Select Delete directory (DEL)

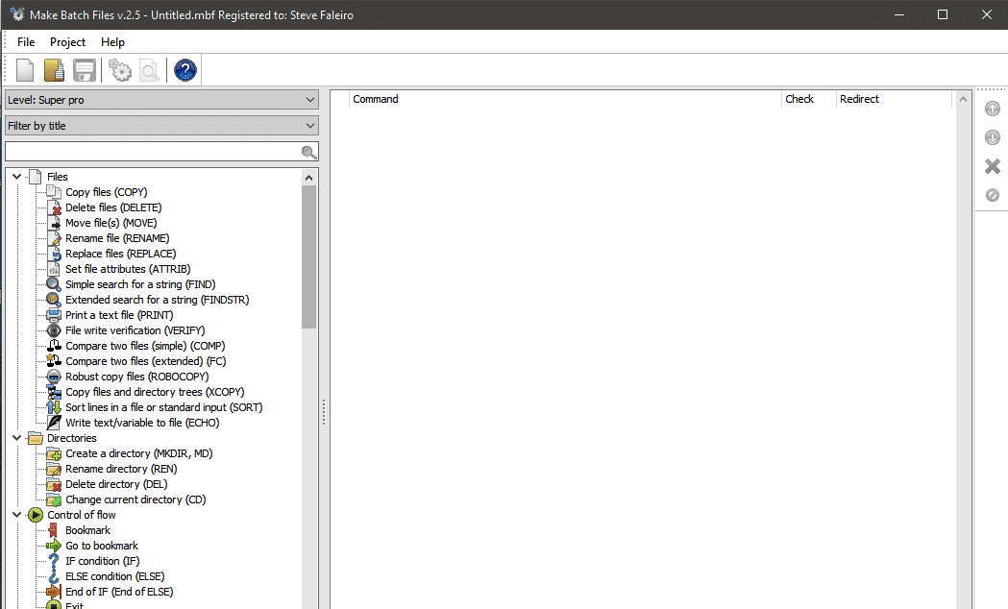[x=115, y=484]
